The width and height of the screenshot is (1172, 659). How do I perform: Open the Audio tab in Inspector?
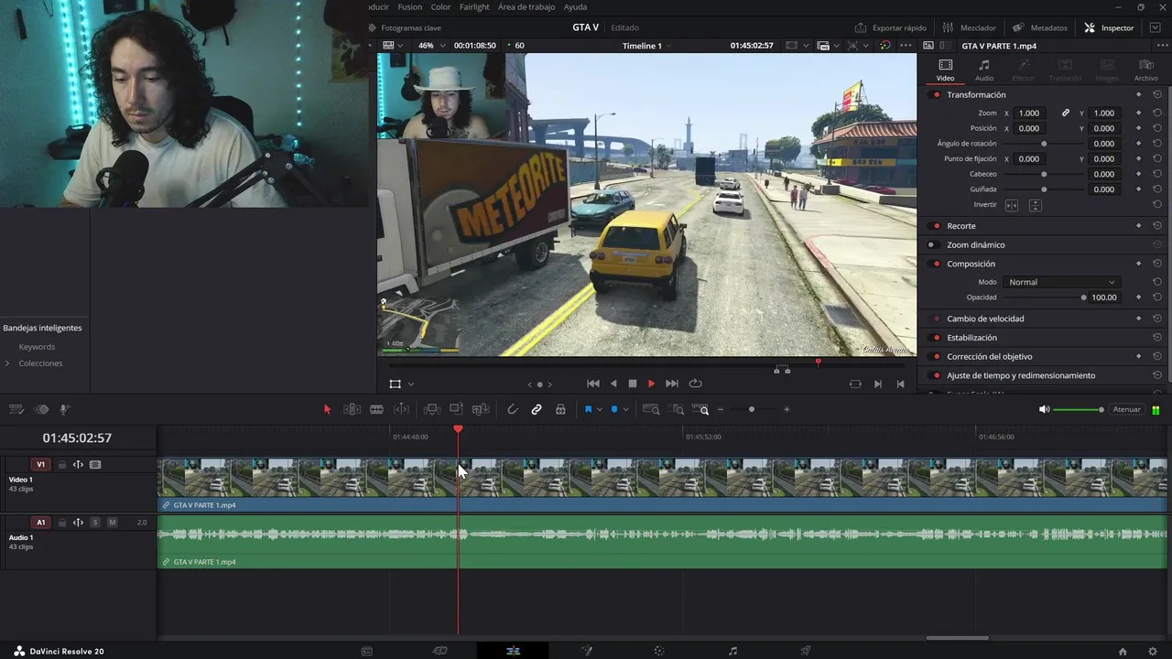[x=984, y=70]
